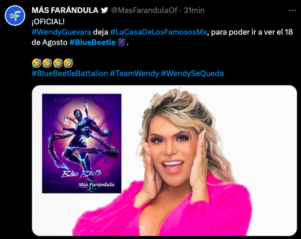The height and width of the screenshot is (239, 301).
Task: Open the MÁS FARÁNDULA profile avatar
Action: (15, 16)
